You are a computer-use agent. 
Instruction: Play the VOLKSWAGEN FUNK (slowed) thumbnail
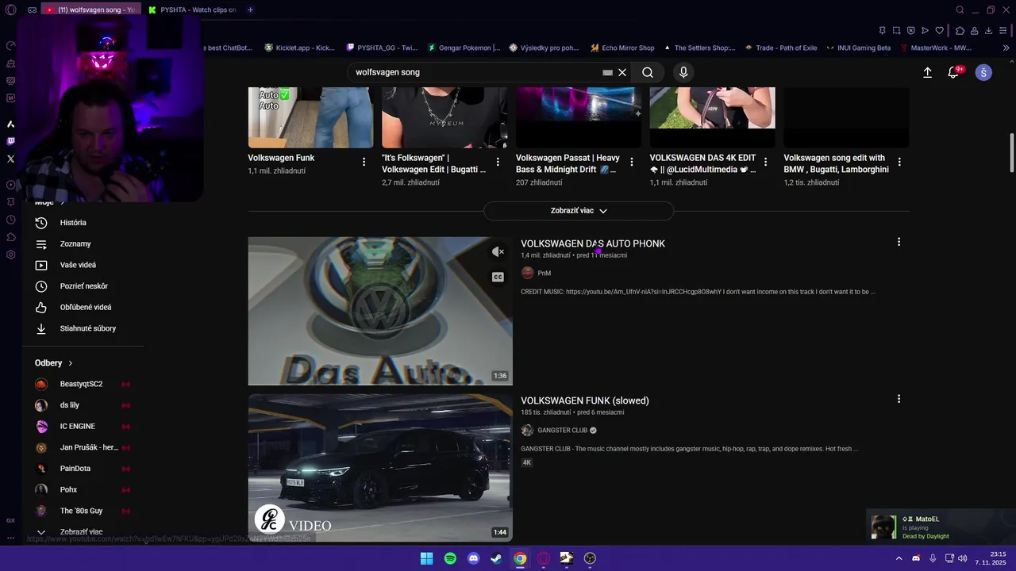pos(380,468)
